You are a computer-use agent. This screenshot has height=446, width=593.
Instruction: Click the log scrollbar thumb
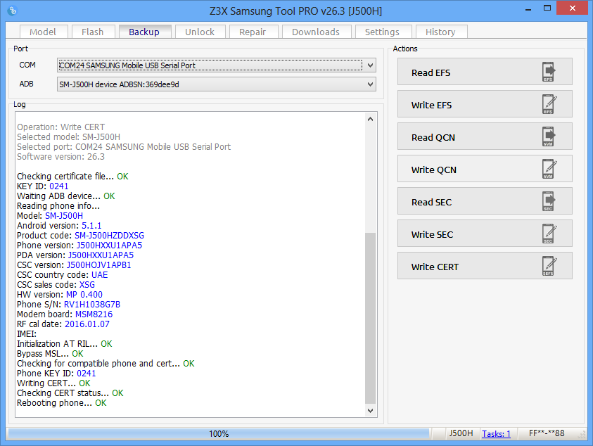coord(370,318)
